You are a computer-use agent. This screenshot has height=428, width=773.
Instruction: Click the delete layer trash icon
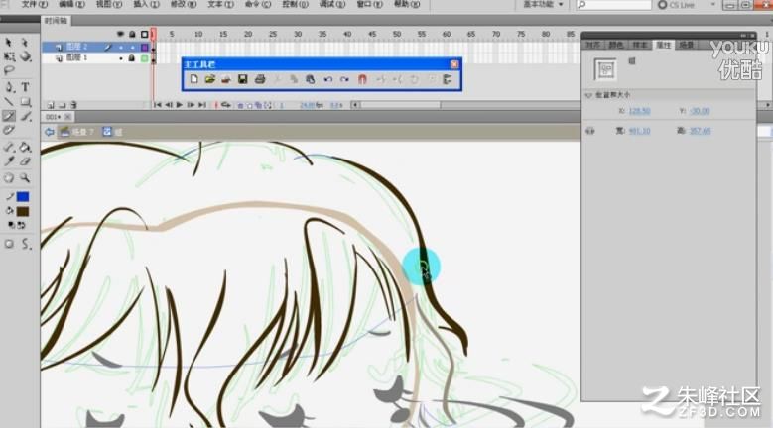click(x=73, y=105)
